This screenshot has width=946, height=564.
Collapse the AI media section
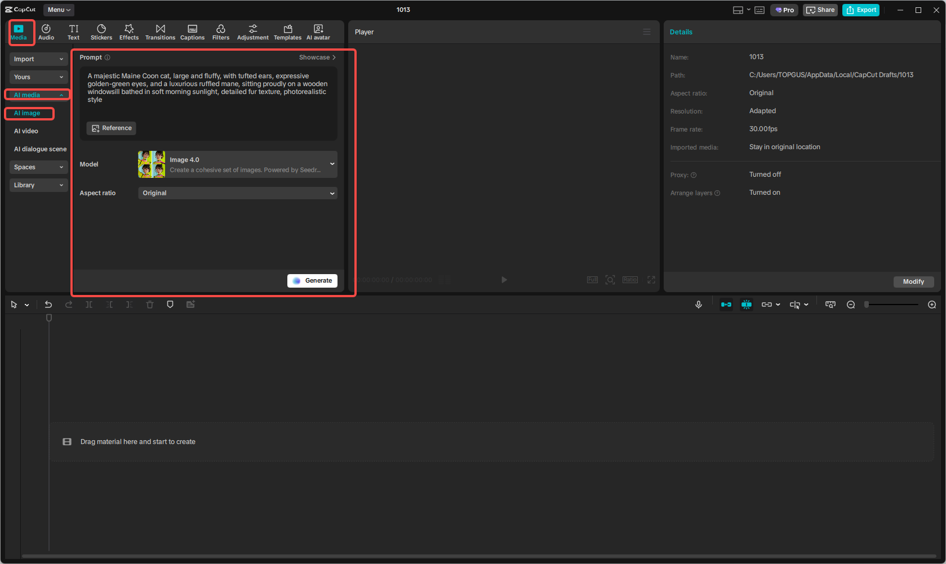[x=37, y=95]
